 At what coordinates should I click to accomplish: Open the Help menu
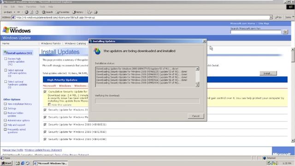point(50,7)
